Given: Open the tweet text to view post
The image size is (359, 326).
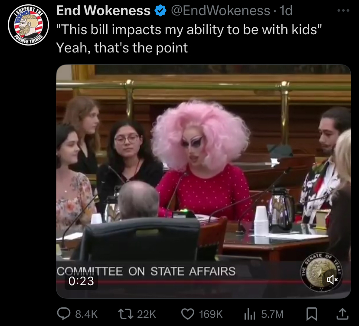Looking at the screenshot, I should point(189,39).
